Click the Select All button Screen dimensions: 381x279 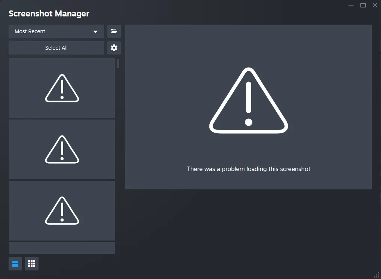click(56, 48)
